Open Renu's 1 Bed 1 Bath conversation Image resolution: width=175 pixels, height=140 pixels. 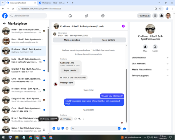pyautogui.click(x=23, y=41)
